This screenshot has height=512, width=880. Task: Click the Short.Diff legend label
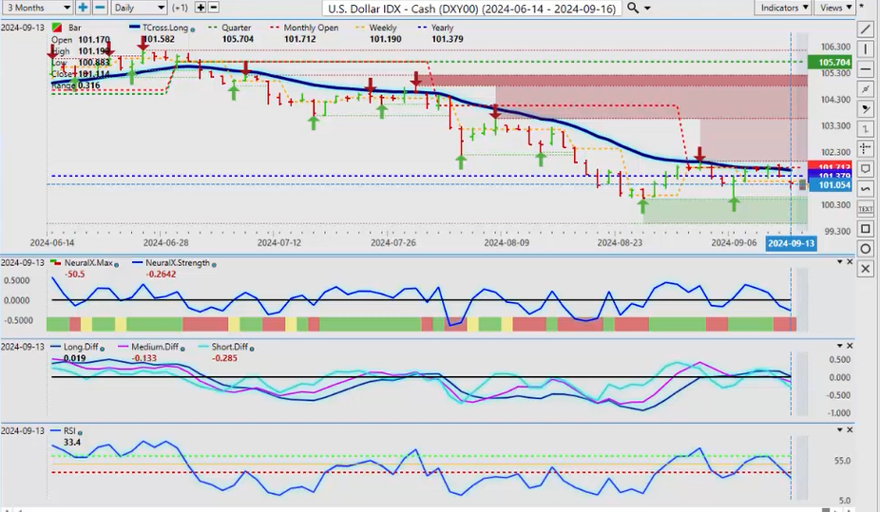click(230, 347)
